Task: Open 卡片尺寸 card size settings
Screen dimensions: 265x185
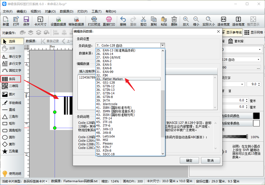Action: tap(40, 21)
